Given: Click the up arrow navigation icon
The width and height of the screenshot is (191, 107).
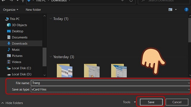Looking at the screenshot, I should point(23,1).
